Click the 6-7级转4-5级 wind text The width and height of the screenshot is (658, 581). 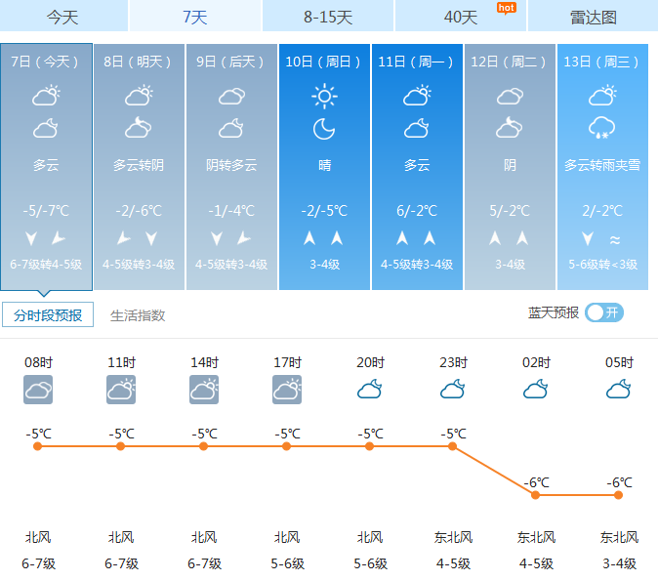coord(46,265)
